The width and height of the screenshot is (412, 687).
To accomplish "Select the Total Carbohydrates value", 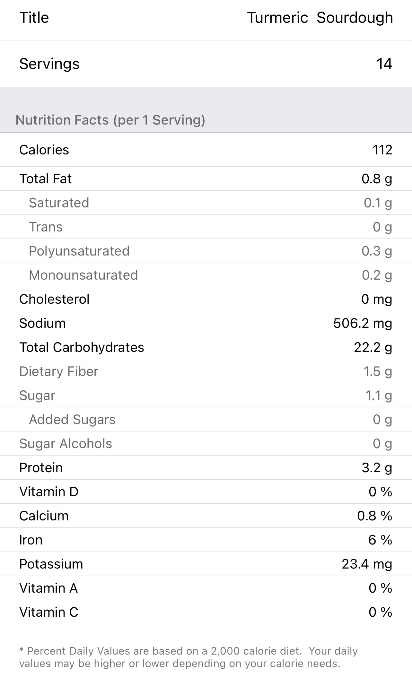I will (373, 347).
